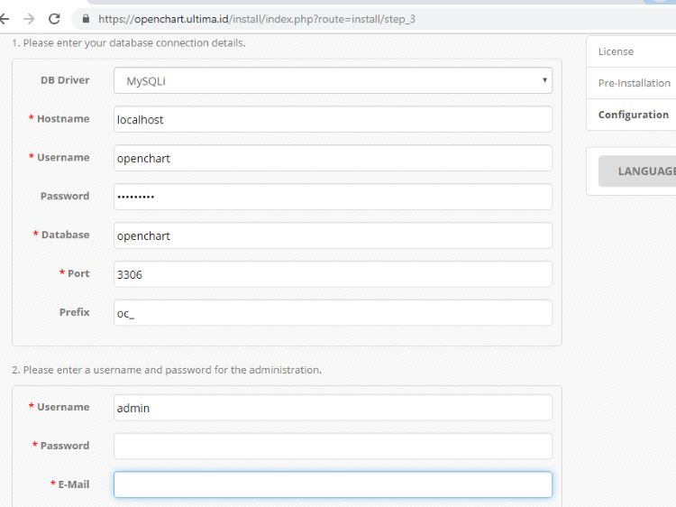Click the administration Username field with admin
676x507 pixels.
333,408
